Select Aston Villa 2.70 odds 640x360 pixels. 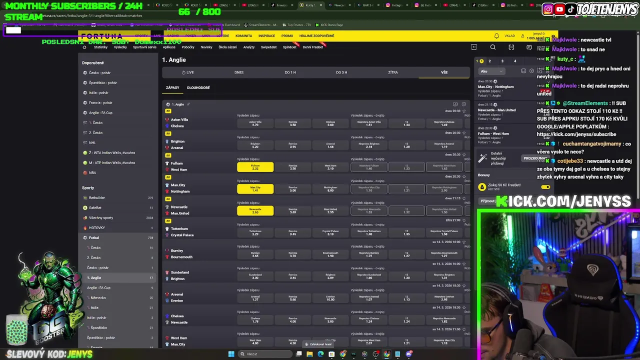pyautogui.click(x=255, y=123)
